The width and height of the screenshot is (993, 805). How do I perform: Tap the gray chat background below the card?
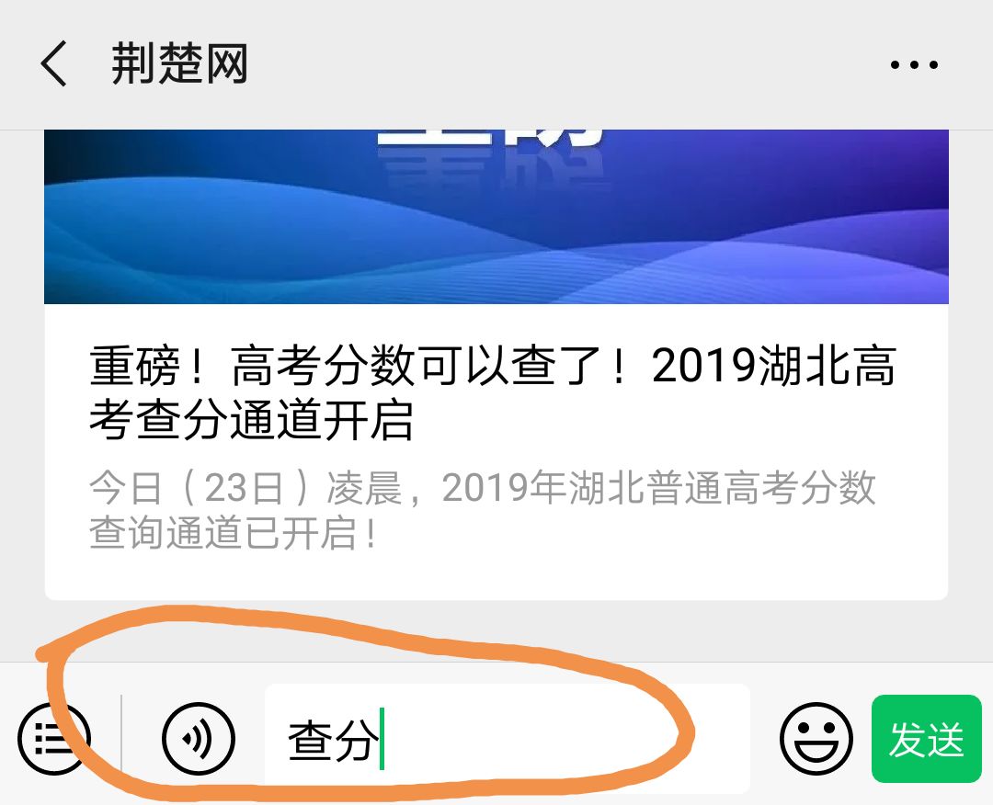pos(496,631)
